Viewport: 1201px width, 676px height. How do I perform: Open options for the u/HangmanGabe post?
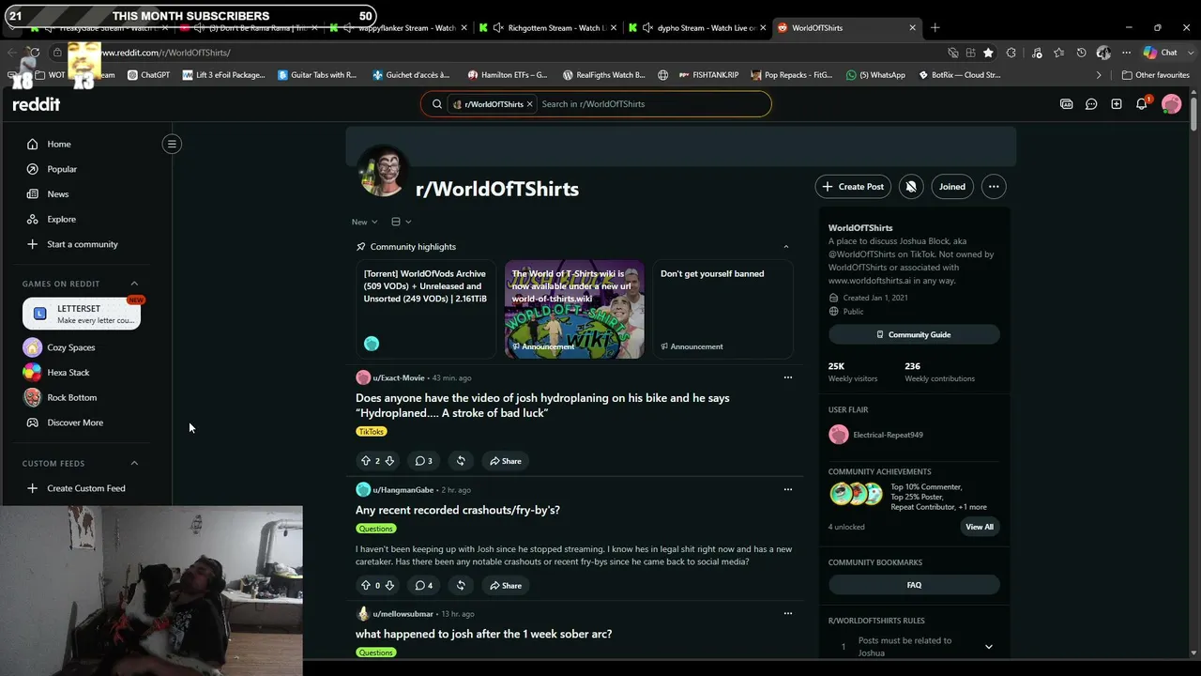[x=788, y=489]
